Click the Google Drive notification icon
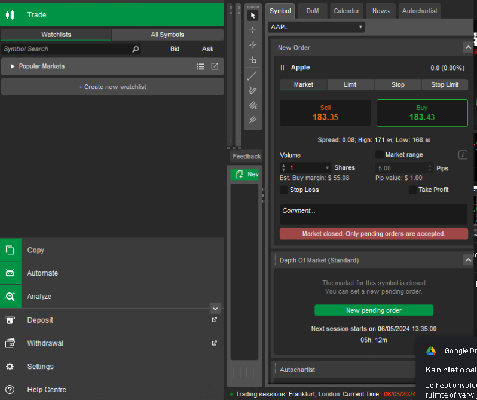 pyautogui.click(x=431, y=351)
